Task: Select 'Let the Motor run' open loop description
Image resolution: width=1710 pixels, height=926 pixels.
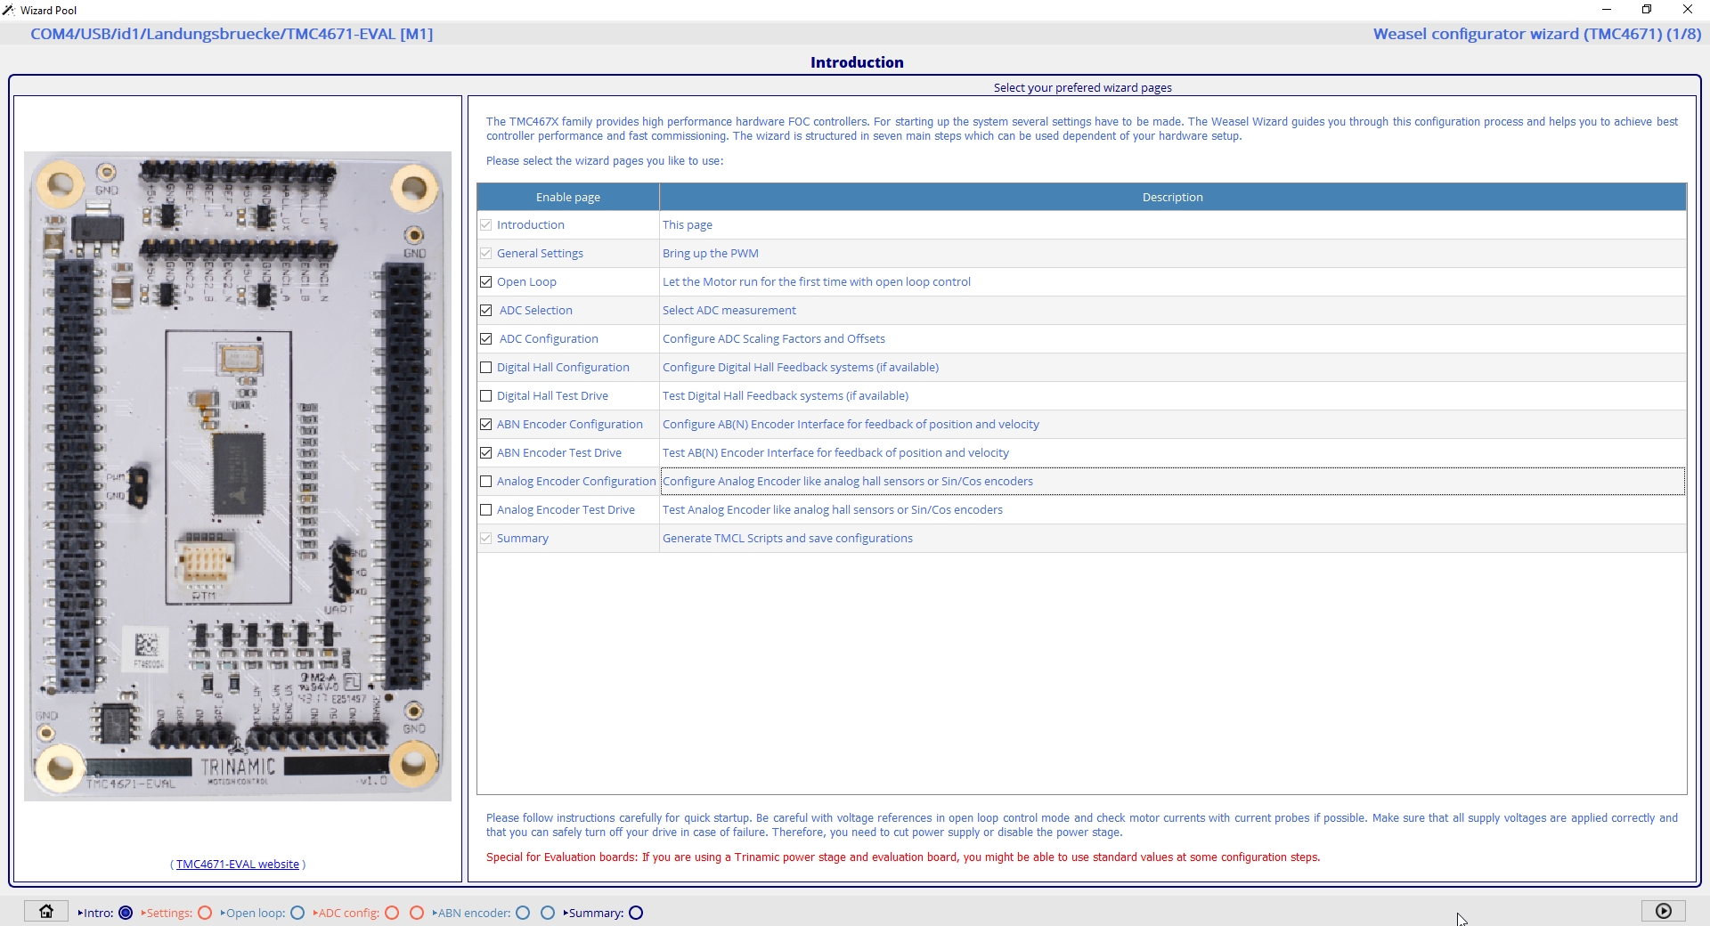Action: (x=1172, y=282)
